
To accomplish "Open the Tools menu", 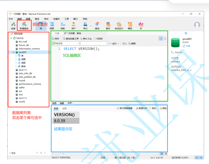I will pos(67,19).
